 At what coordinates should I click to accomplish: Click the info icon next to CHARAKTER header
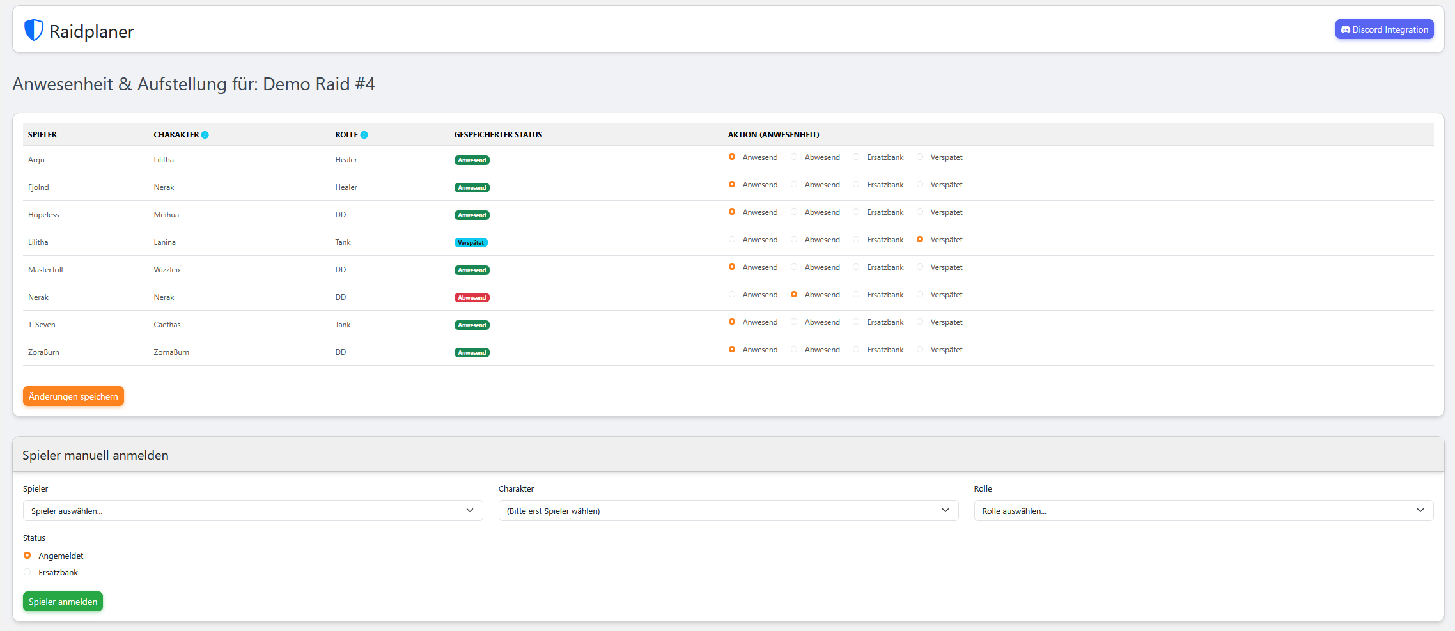[205, 134]
